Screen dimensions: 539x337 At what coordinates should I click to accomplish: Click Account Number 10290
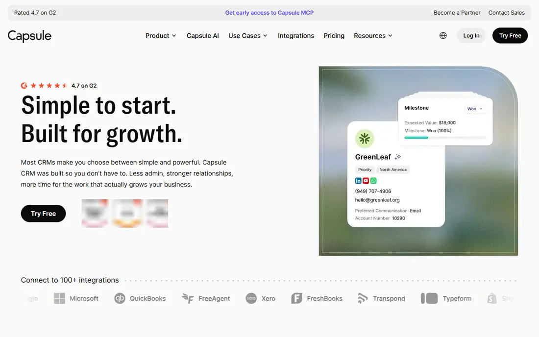pos(380,218)
